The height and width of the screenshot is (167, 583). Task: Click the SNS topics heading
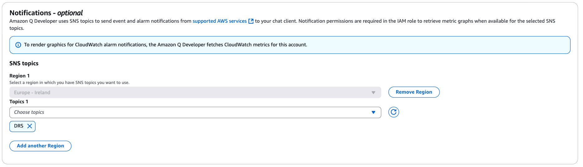[x=24, y=63]
